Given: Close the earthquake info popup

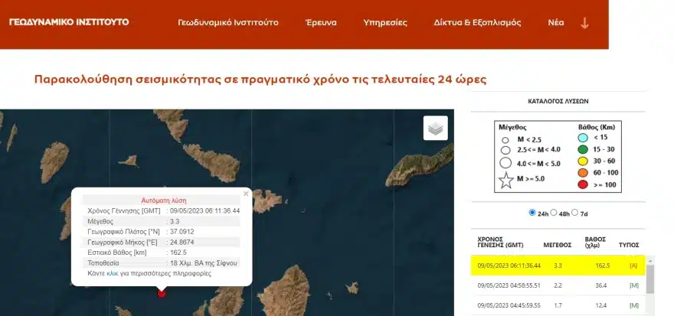Looking at the screenshot, I should (246, 194).
